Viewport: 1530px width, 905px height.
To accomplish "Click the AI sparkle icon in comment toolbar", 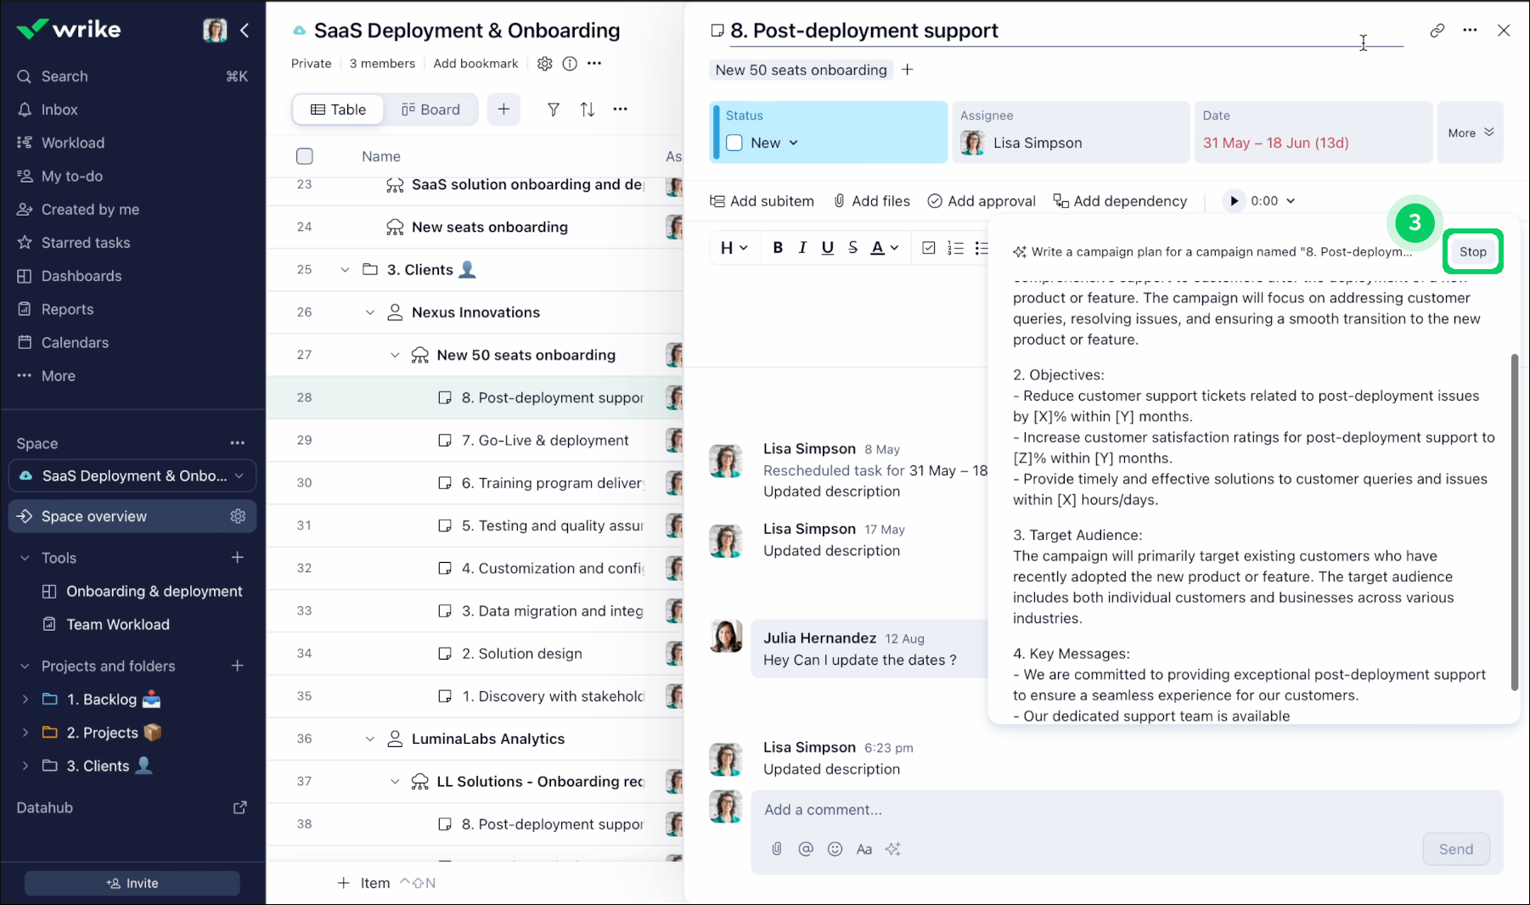I will pyautogui.click(x=892, y=849).
